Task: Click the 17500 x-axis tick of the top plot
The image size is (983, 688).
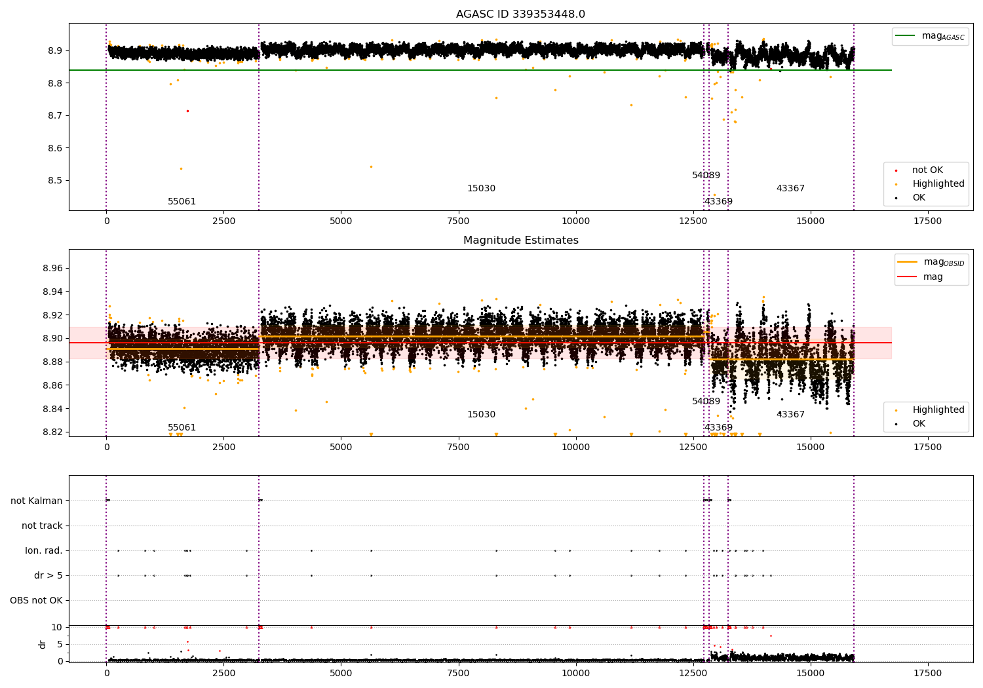Action: 927,221
